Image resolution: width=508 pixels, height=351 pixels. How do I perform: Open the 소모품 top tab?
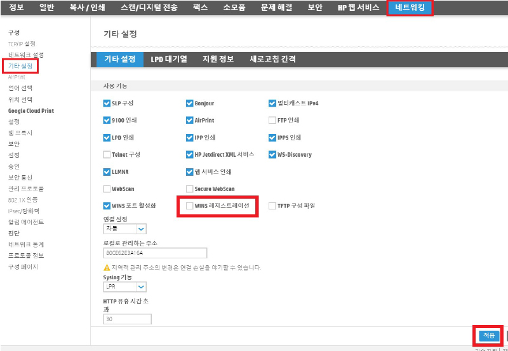[234, 8]
